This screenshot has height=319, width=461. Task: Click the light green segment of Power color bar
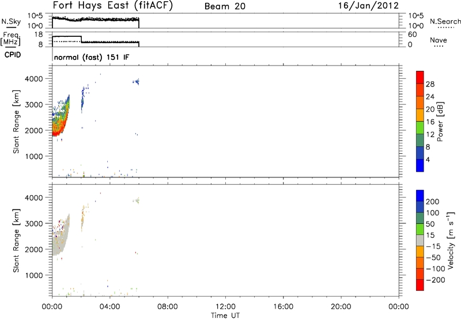click(x=420, y=127)
